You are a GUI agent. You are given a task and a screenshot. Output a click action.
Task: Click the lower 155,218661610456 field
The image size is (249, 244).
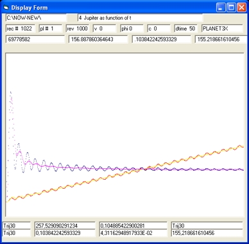(x=207, y=233)
